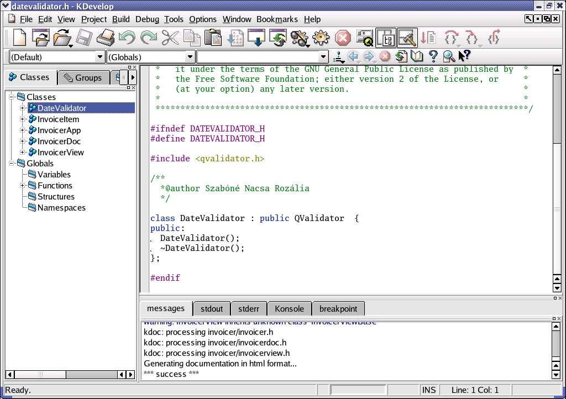
Task: Open the File menu
Action: pos(26,19)
